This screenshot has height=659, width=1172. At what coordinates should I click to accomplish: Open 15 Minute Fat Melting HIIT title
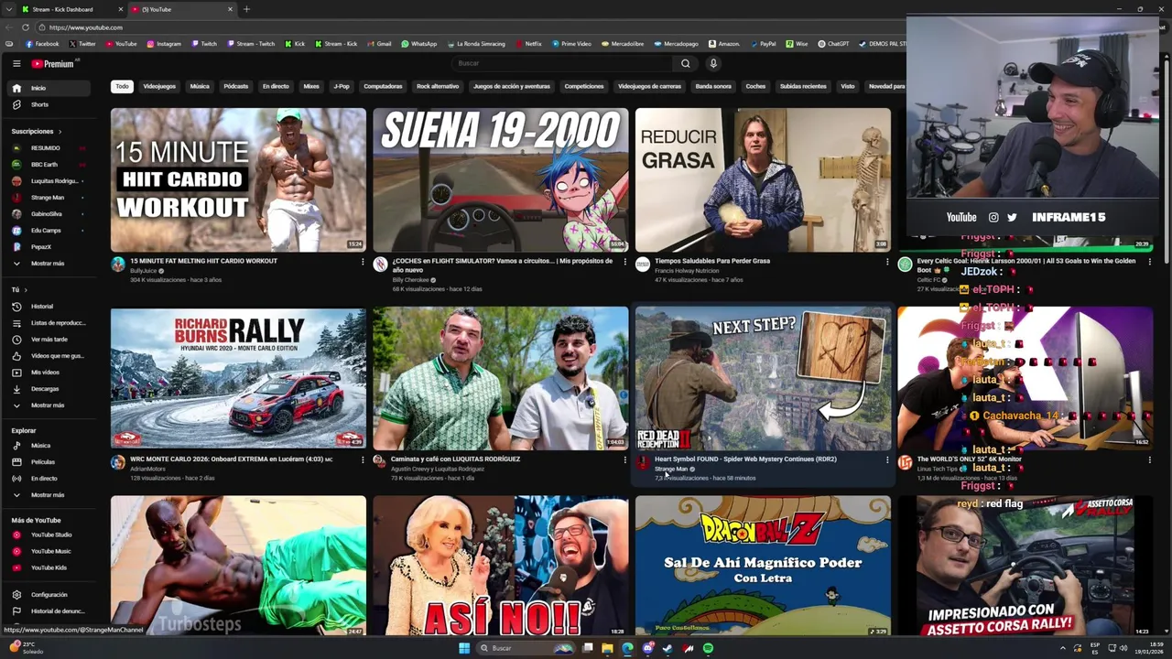203,261
